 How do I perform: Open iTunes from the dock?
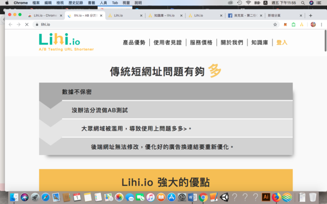coord(150,197)
